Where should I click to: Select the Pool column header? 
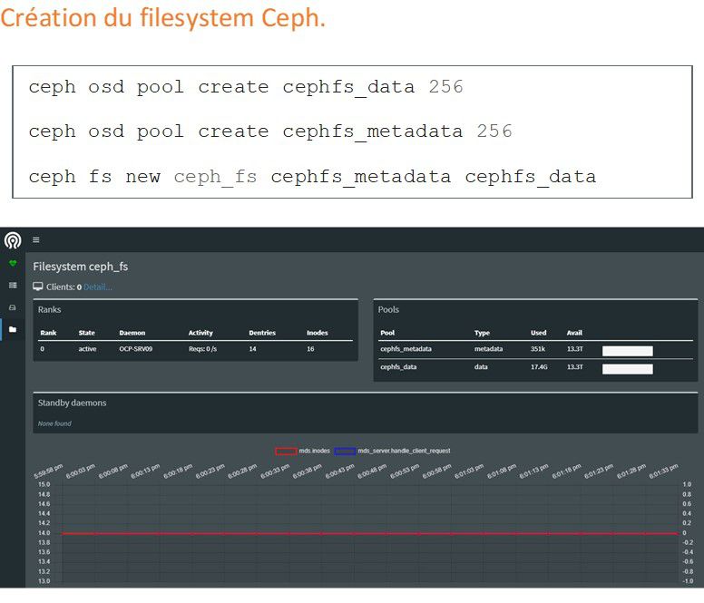coord(387,333)
